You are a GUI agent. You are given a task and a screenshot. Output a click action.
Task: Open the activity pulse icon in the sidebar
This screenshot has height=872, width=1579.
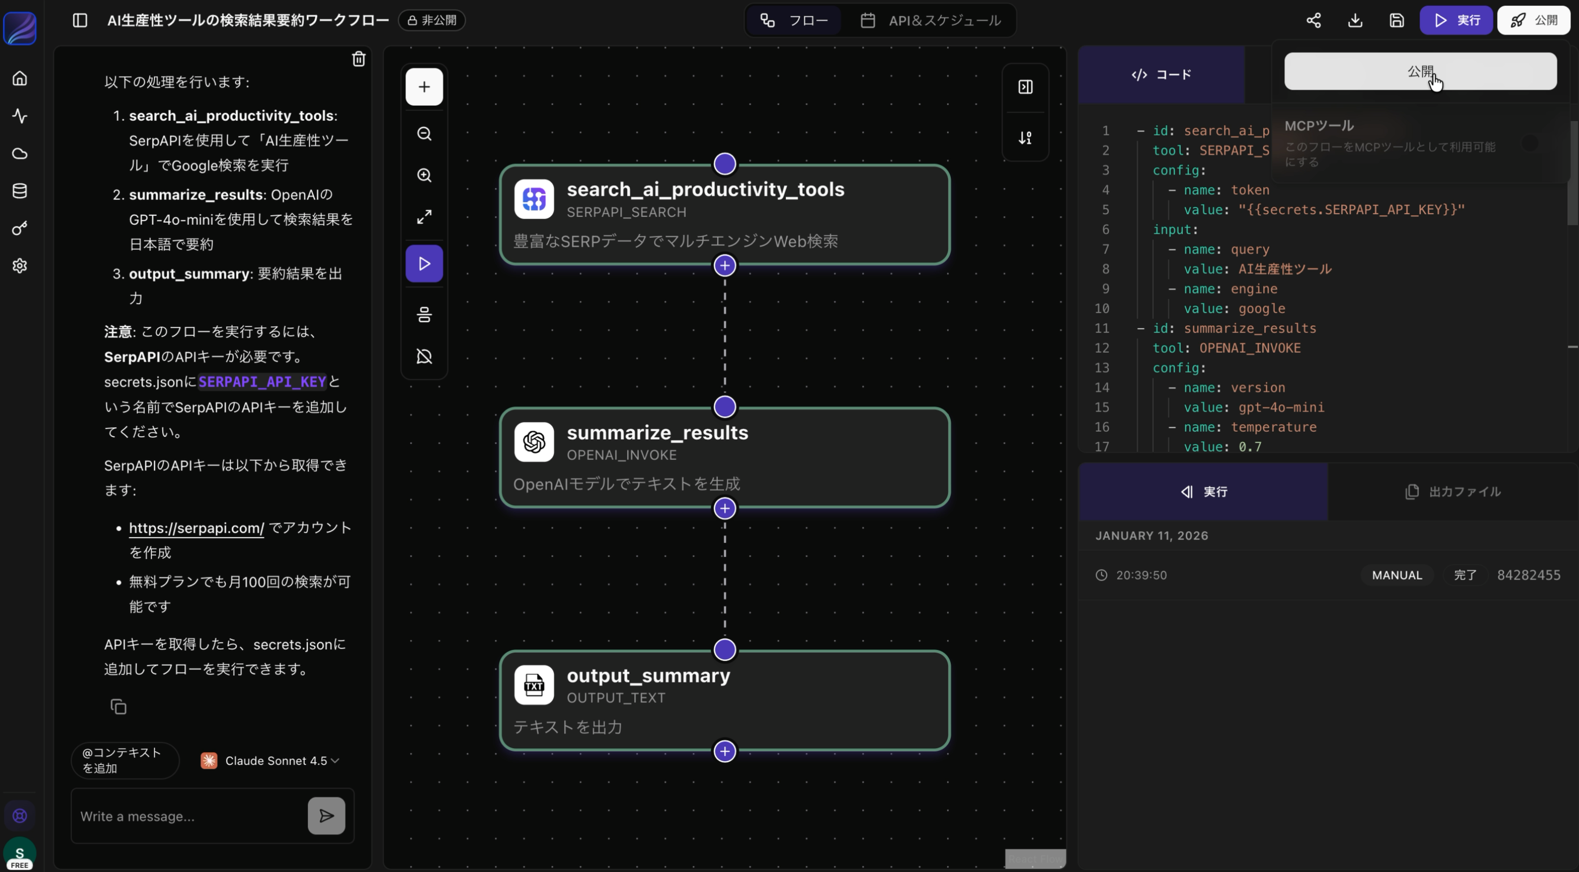tap(20, 116)
